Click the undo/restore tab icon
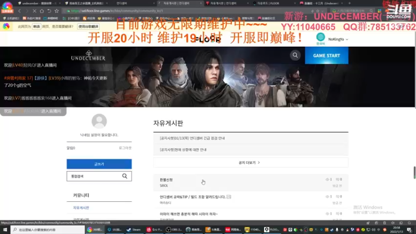 (49, 11)
